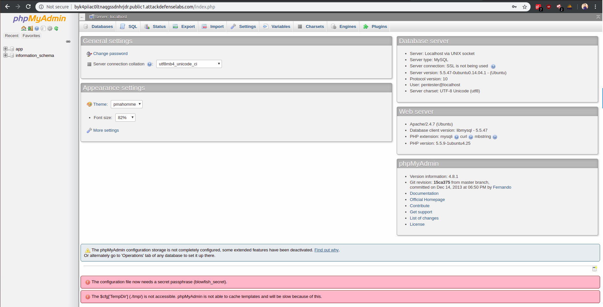Click the 'Find out why' link

click(326, 250)
